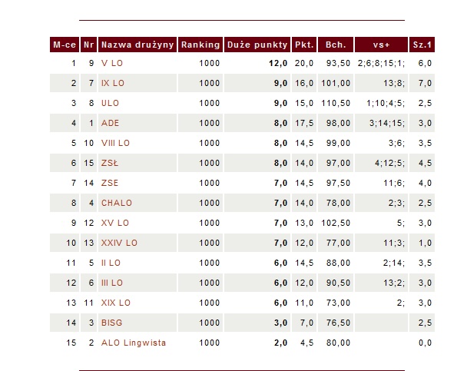This screenshot has height=371, width=467.
Task: Open VIII LO team page
Action: (117, 143)
